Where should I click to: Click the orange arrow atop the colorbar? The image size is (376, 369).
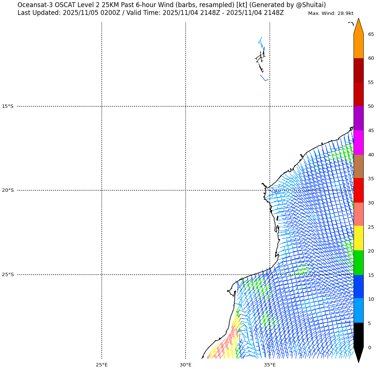tap(358, 27)
